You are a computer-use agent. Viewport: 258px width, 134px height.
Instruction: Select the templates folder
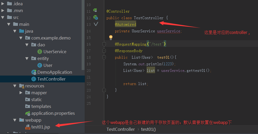pos(41,106)
